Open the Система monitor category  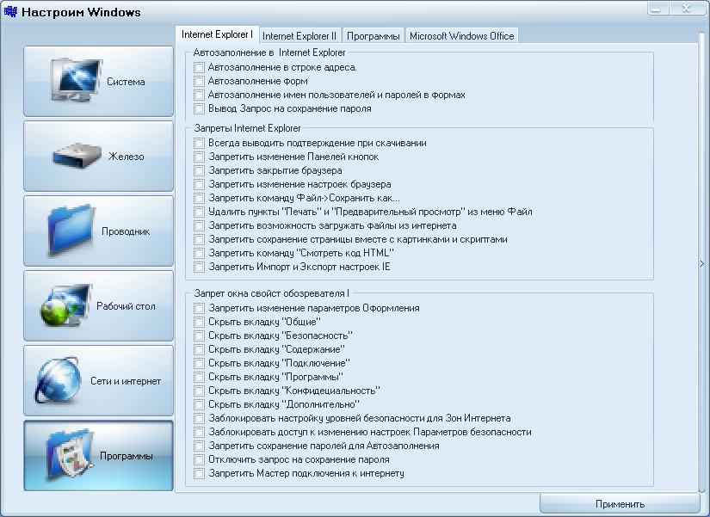pos(98,82)
